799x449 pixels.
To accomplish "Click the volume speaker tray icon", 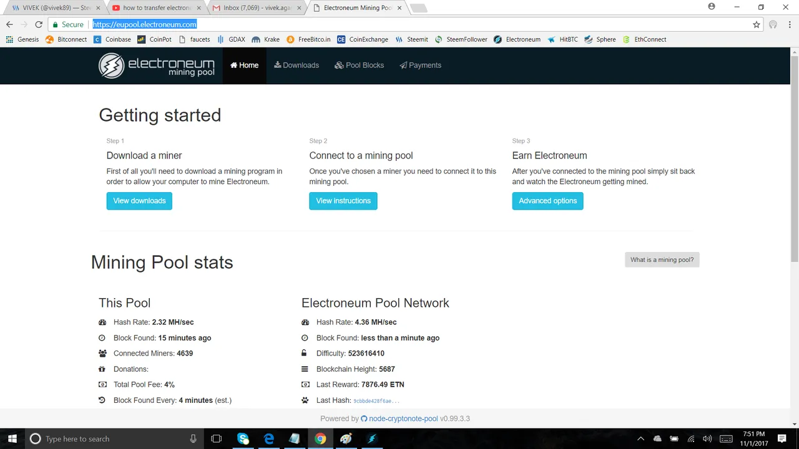I will pyautogui.click(x=707, y=439).
